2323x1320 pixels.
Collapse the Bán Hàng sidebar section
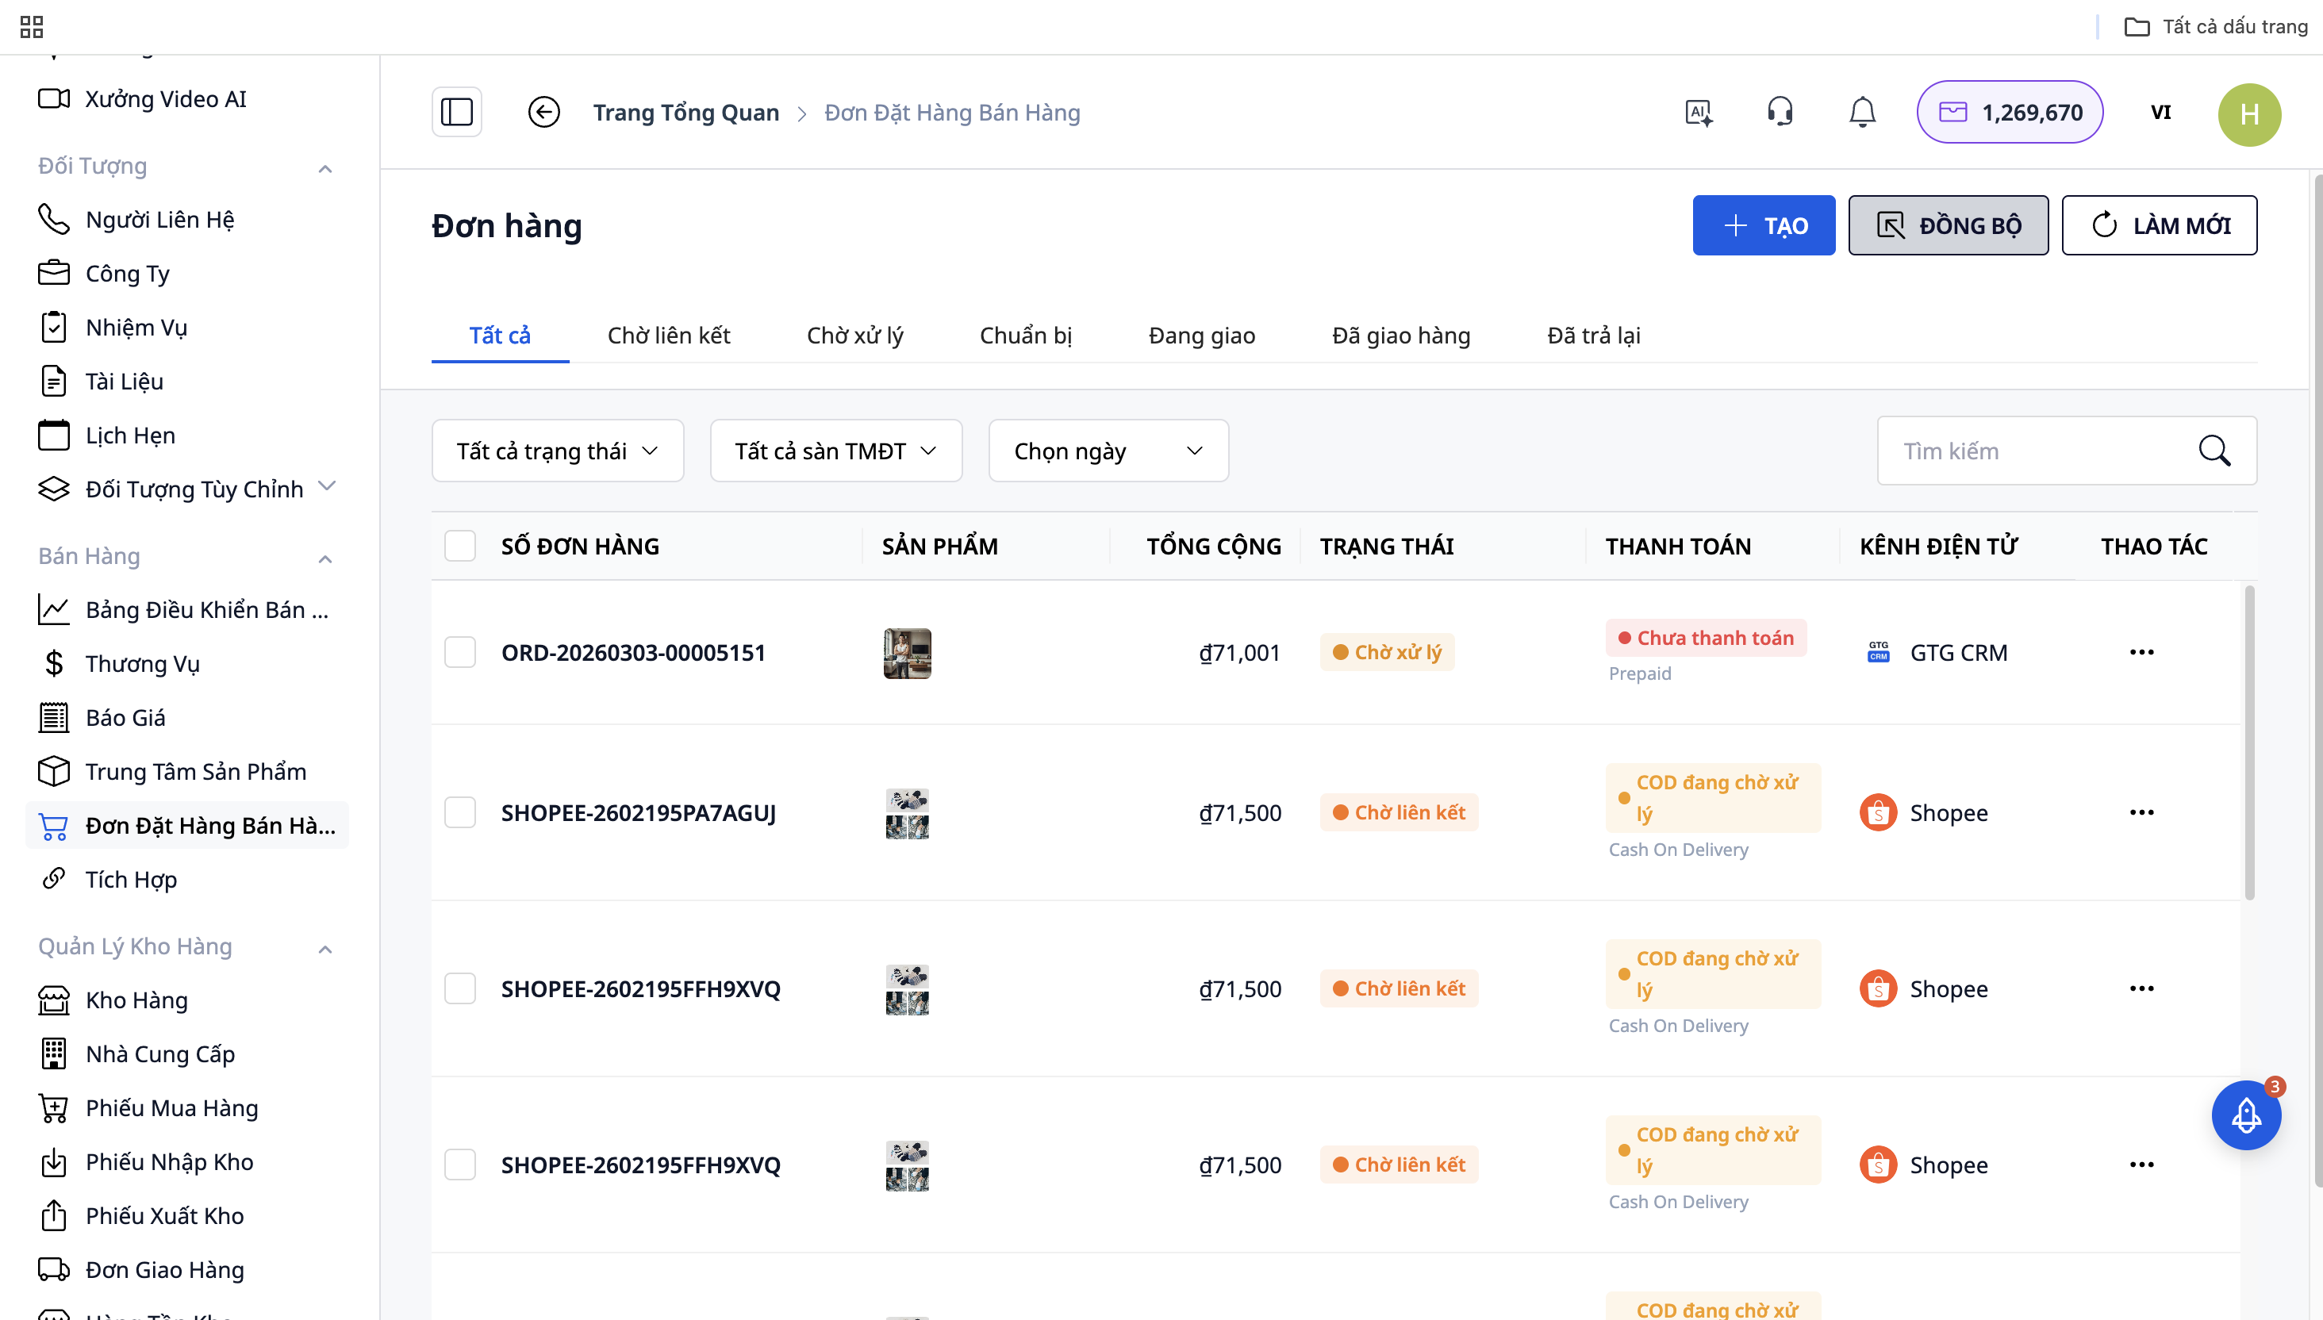[325, 558]
